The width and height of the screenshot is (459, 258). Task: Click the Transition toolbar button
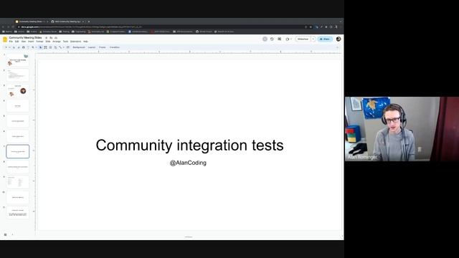(115, 47)
